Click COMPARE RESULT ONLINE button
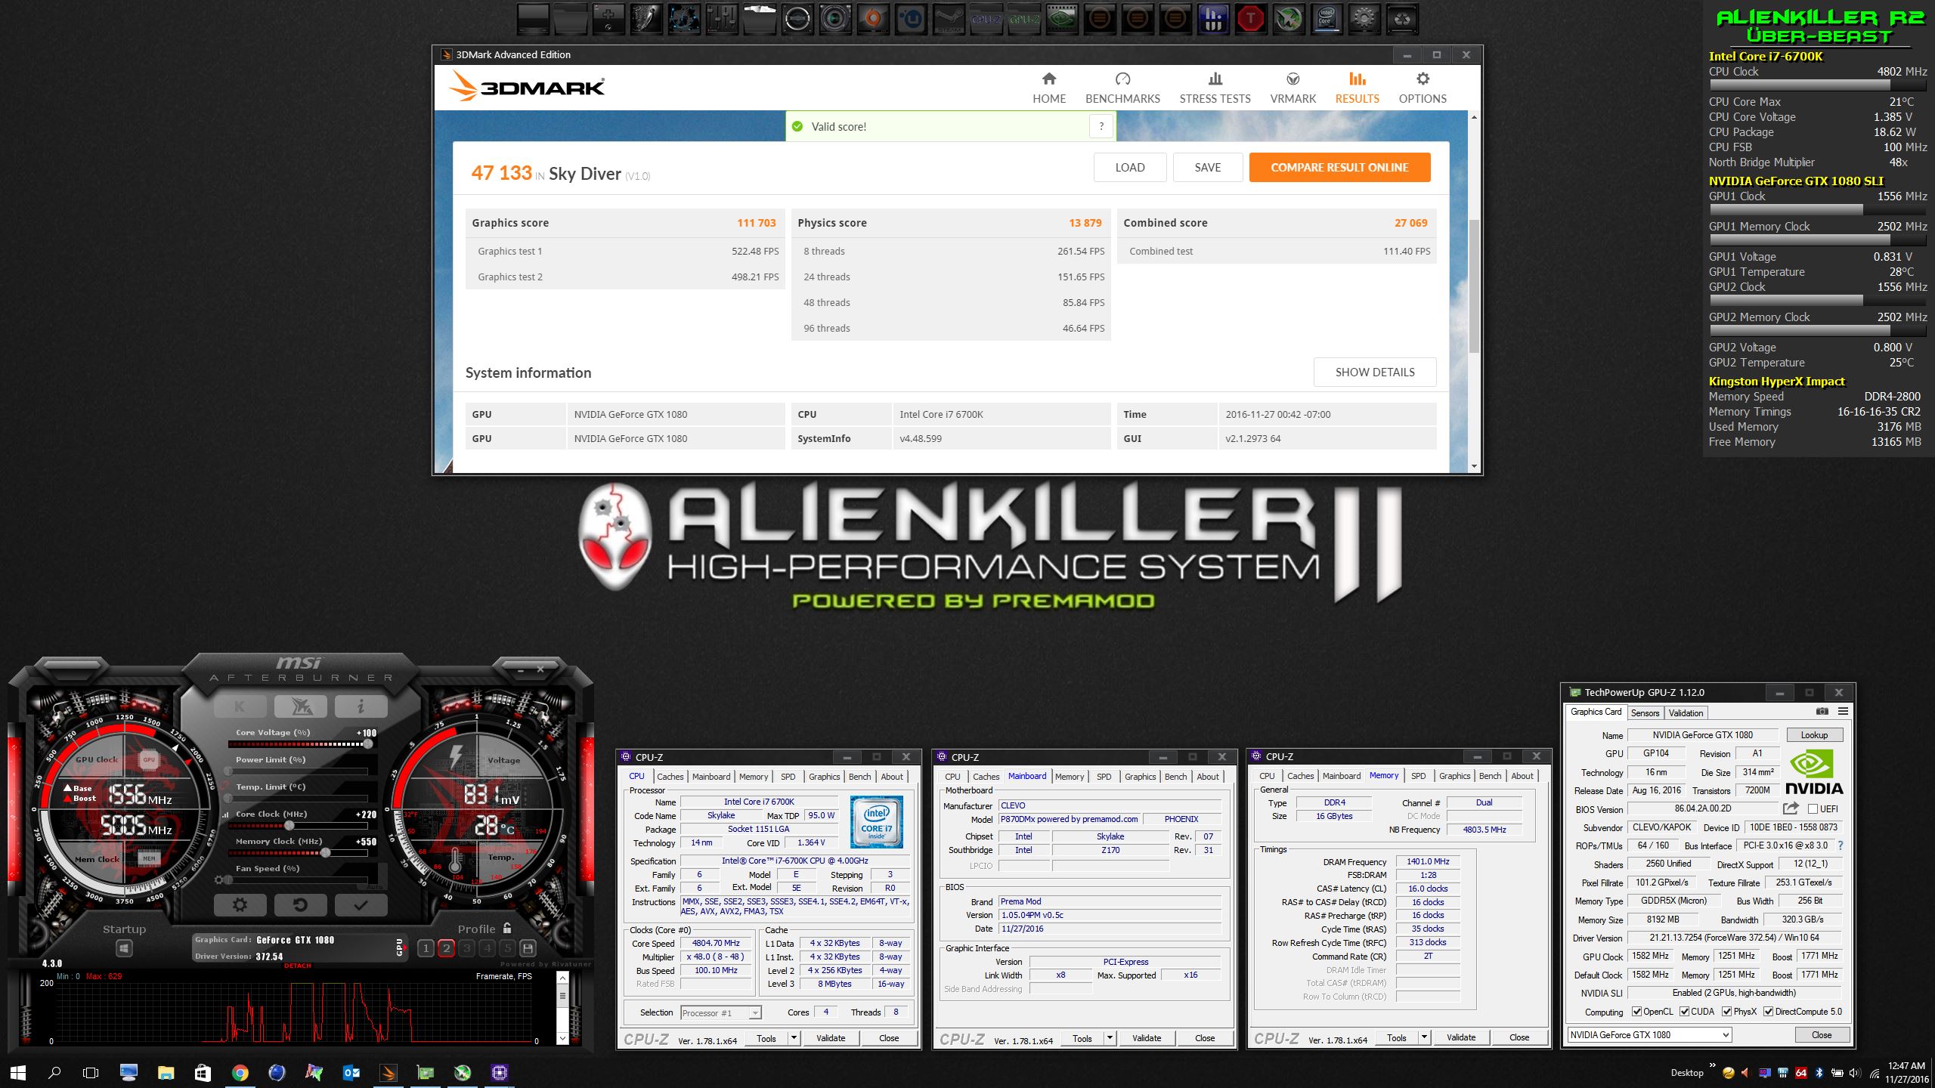The image size is (1935, 1088). [1339, 167]
